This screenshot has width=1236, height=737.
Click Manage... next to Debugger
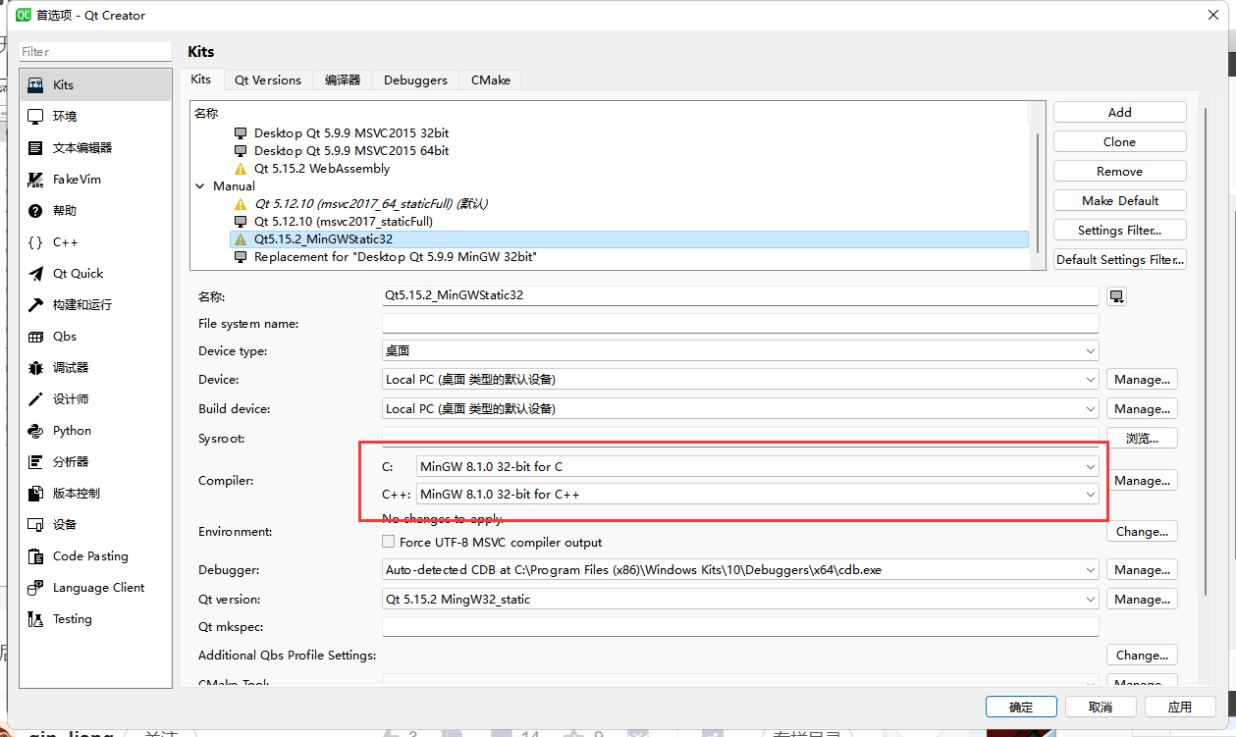[1143, 570]
